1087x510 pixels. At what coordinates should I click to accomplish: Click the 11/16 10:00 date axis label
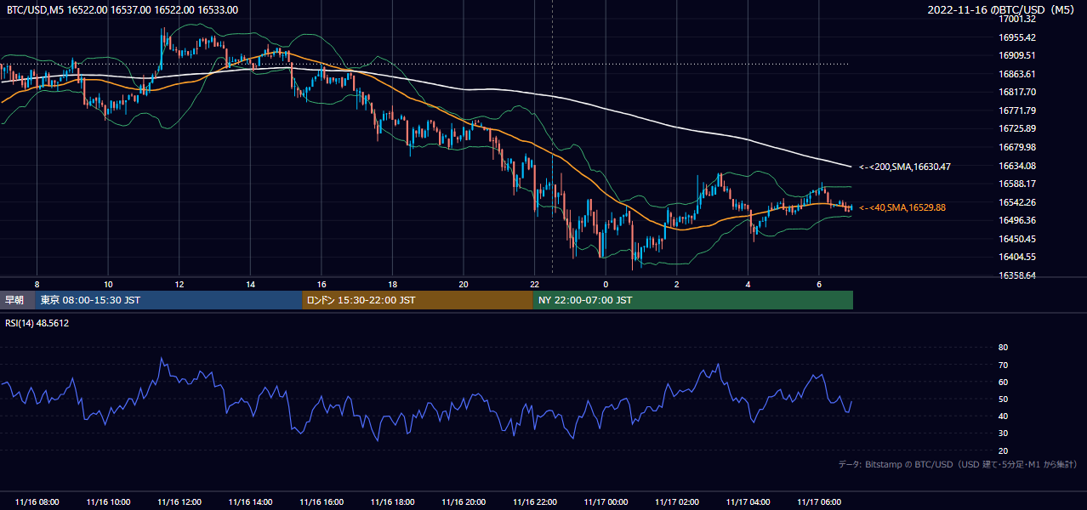click(108, 502)
